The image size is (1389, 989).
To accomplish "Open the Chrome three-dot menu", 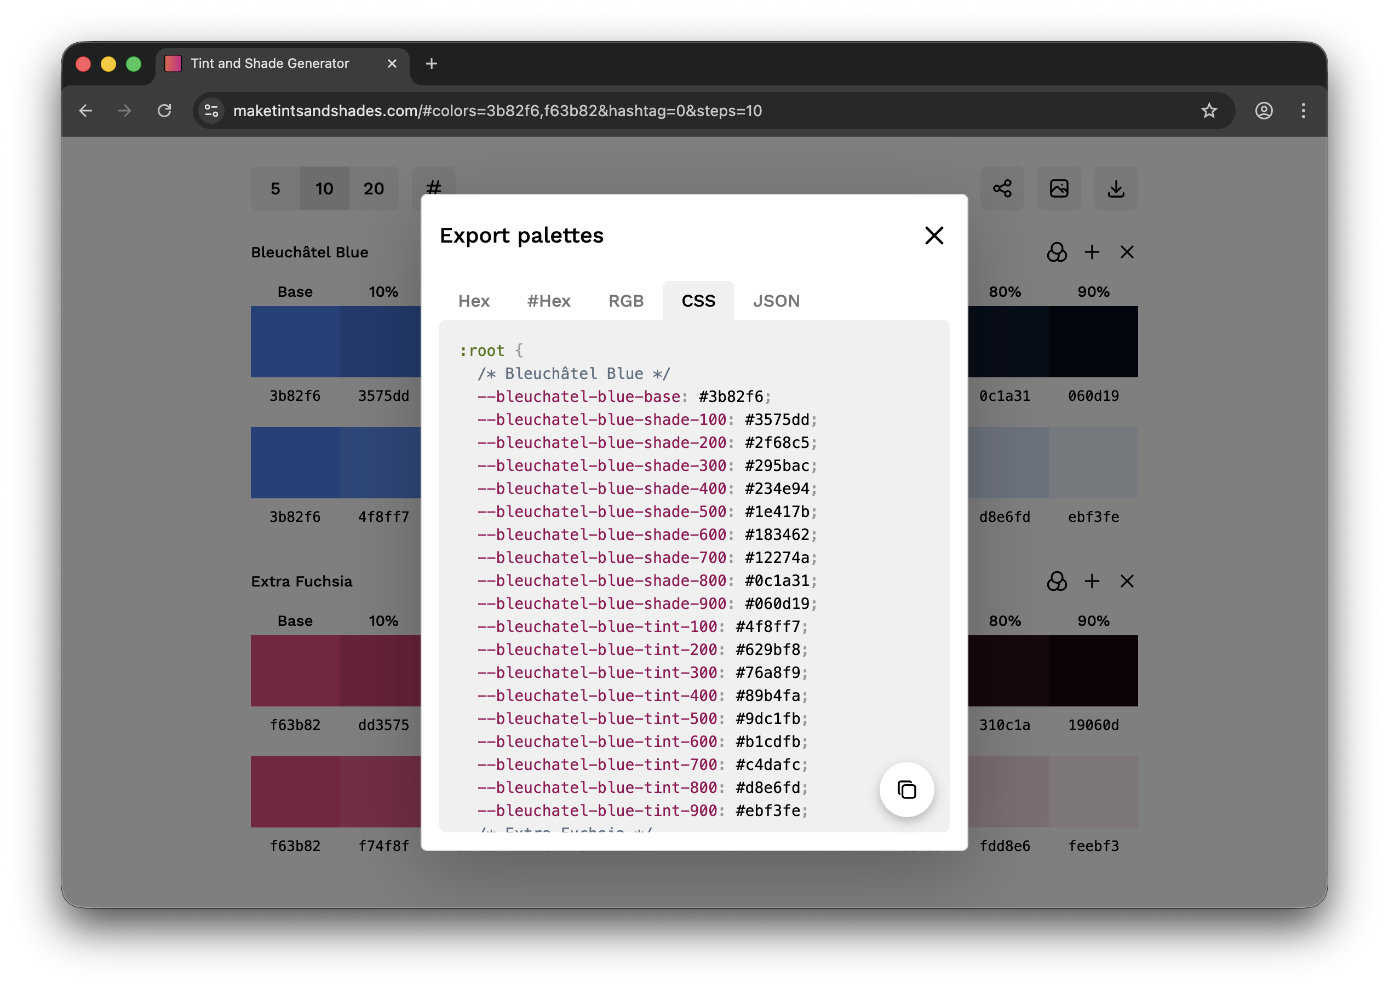I will pos(1303,110).
